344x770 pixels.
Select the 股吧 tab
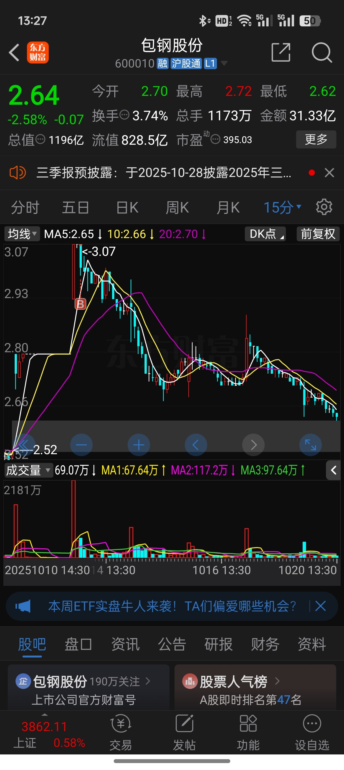click(x=32, y=644)
